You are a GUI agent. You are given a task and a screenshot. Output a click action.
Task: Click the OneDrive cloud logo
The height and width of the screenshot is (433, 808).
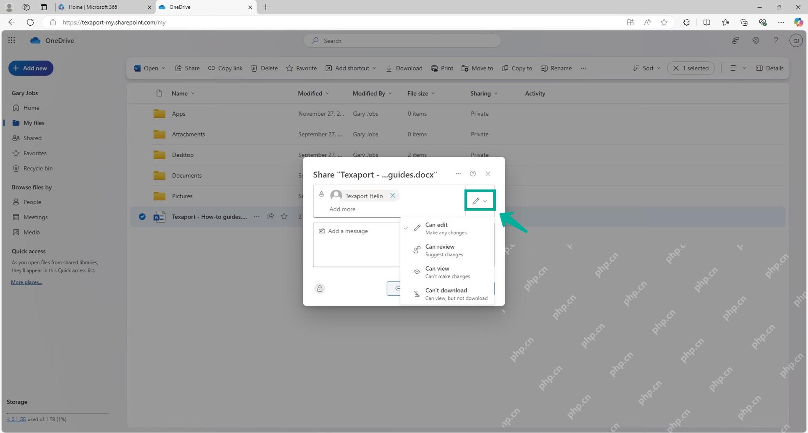tap(35, 40)
